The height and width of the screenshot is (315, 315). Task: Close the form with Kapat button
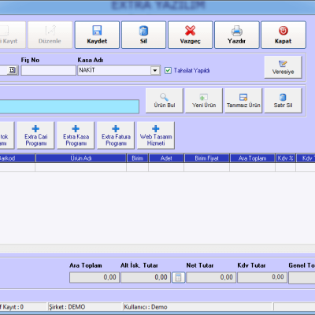[283, 35]
